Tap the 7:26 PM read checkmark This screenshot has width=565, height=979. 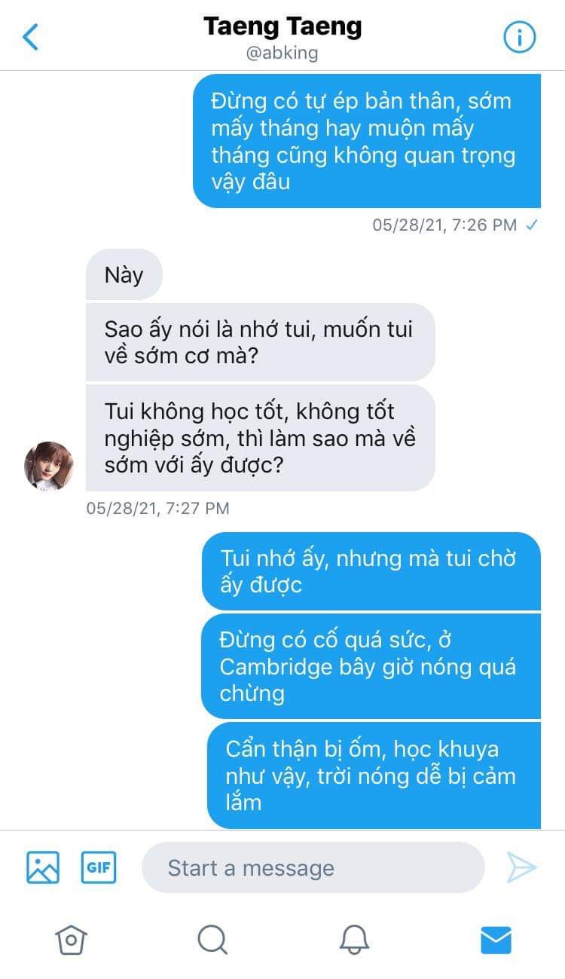point(532,225)
